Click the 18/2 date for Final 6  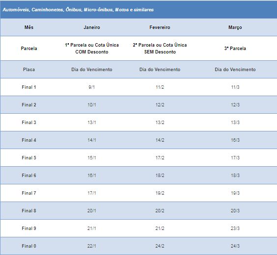coord(160,175)
